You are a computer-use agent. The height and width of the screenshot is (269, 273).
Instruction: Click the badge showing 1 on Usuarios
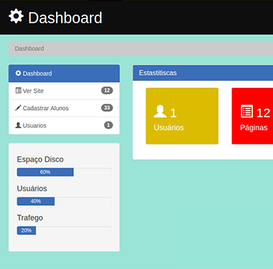point(108,125)
